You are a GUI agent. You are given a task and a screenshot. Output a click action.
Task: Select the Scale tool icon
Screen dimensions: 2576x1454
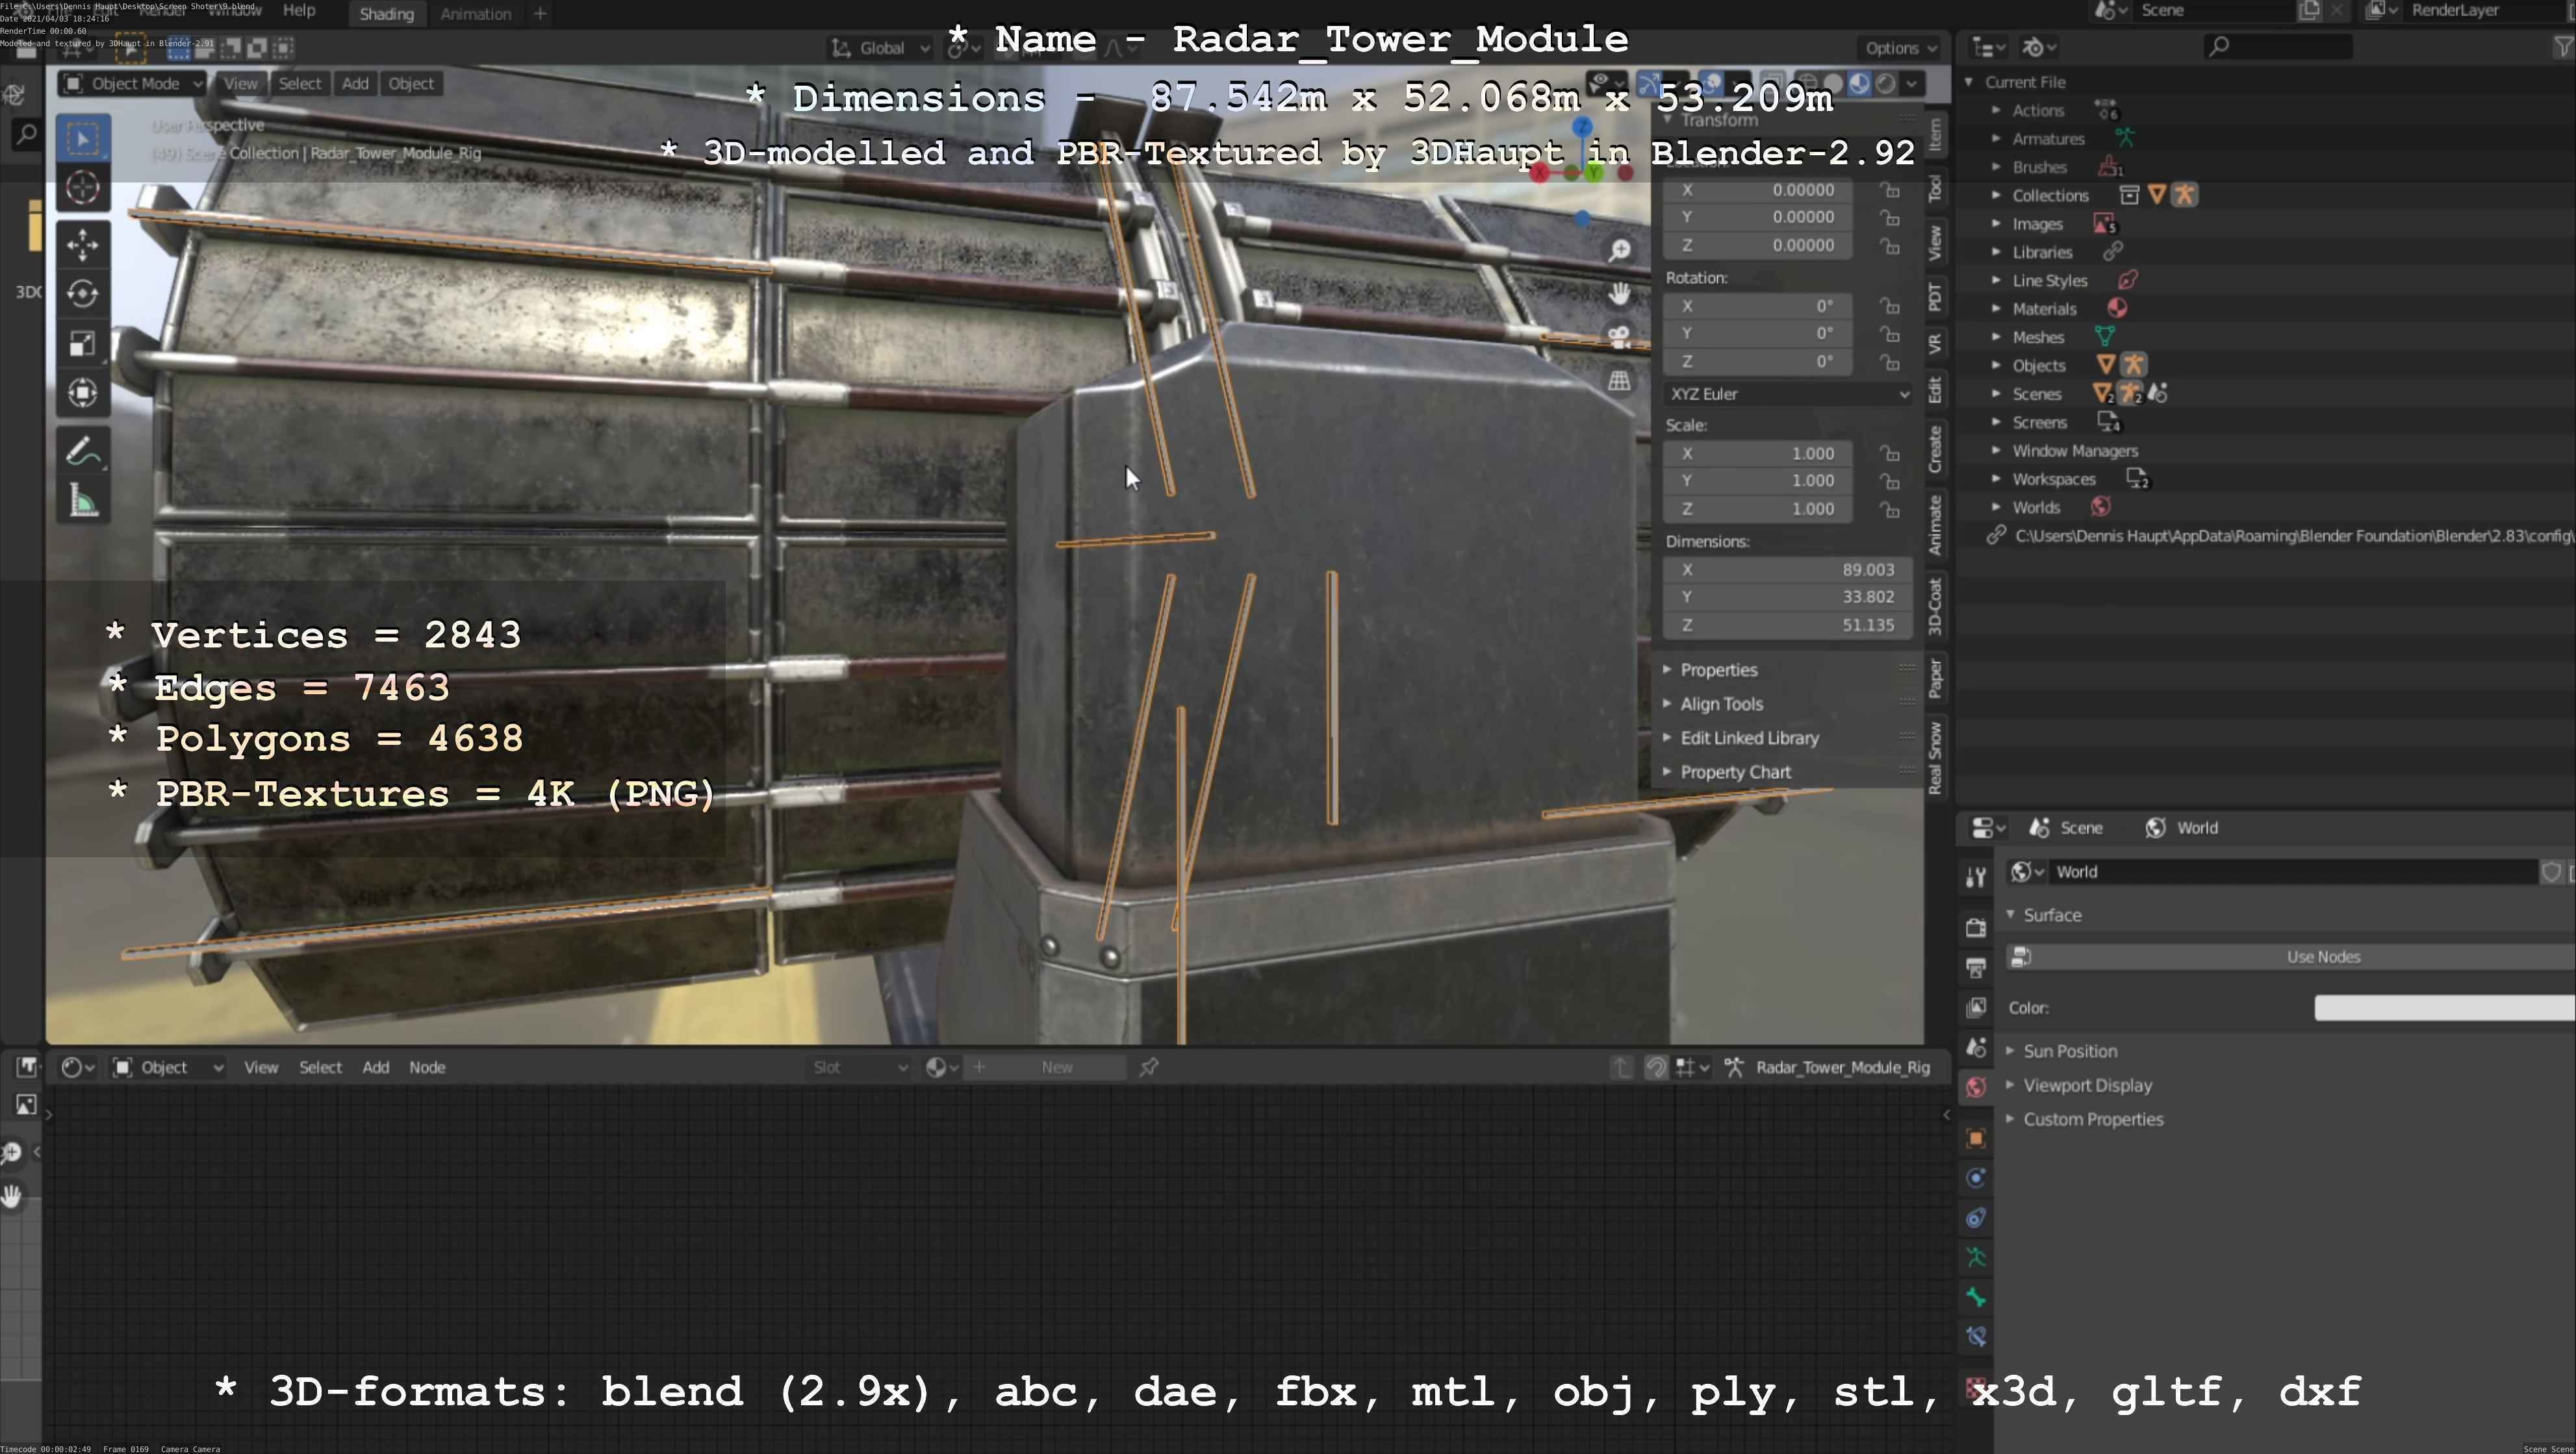point(82,344)
